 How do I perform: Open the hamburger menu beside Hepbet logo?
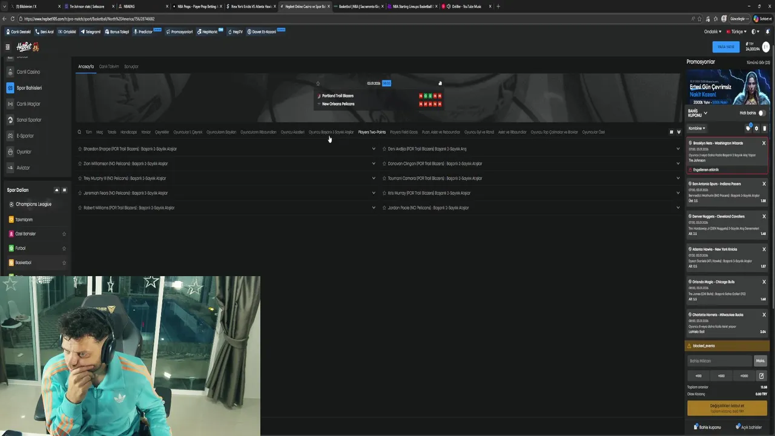[x=8, y=47]
